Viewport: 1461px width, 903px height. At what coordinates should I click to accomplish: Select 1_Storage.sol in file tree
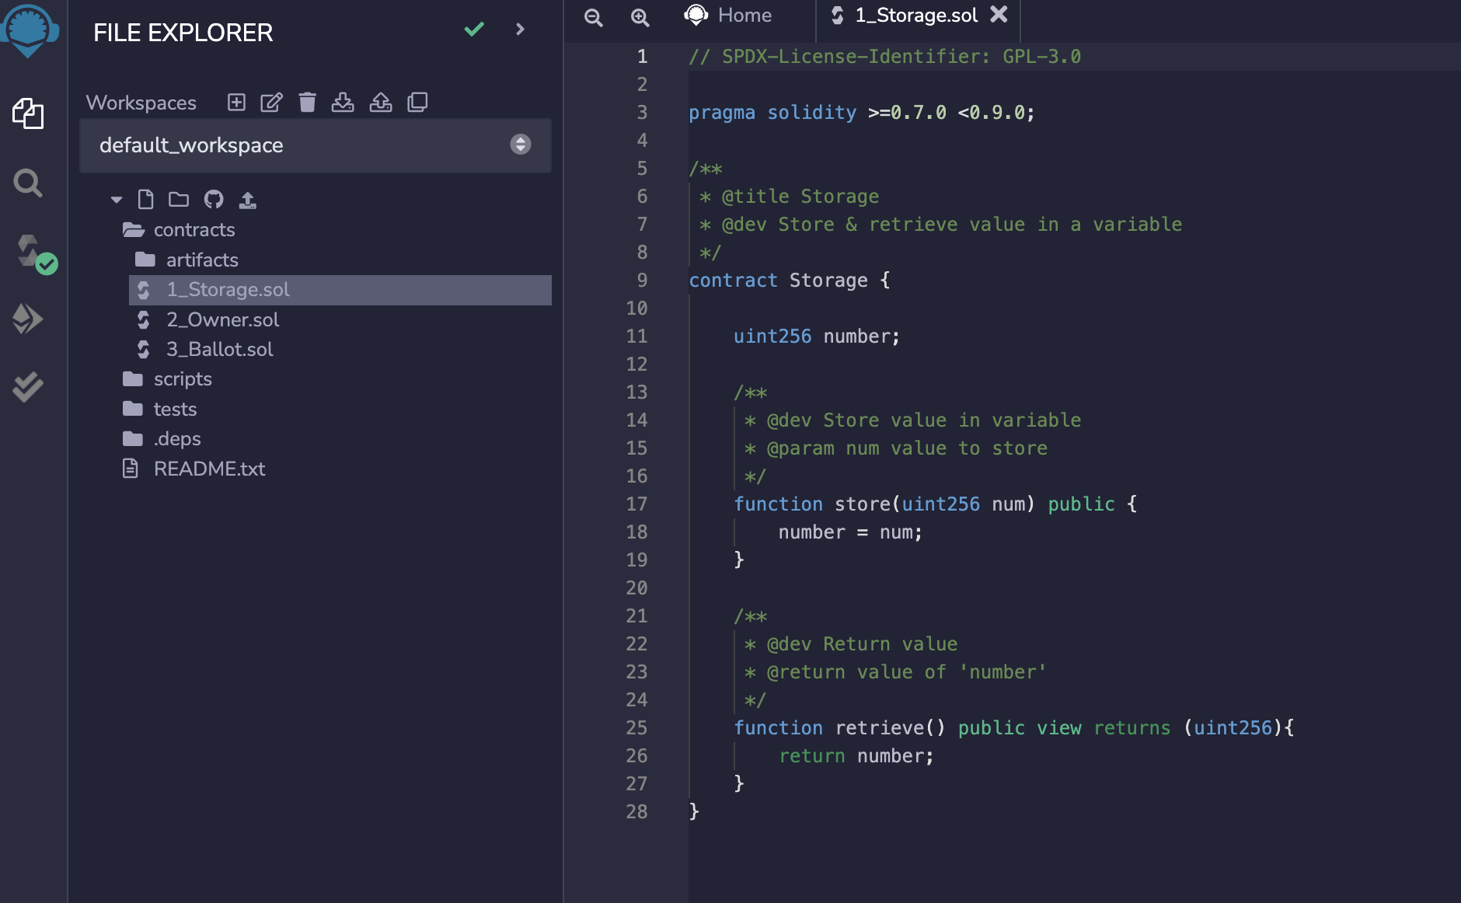click(340, 290)
